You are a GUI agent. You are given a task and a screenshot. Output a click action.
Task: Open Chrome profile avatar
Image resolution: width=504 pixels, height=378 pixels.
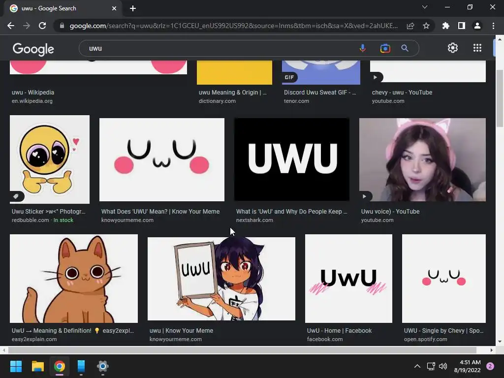(x=477, y=26)
